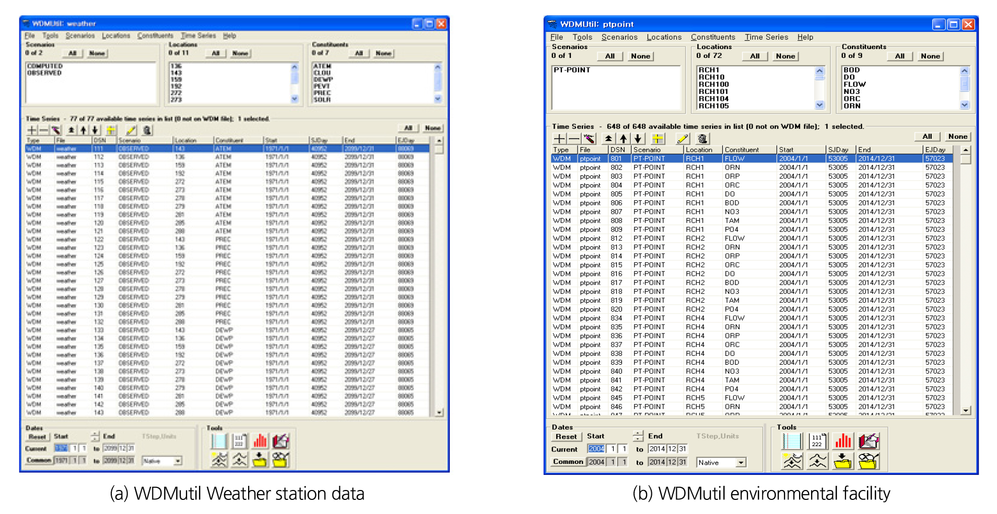Click the All button in ptpoint Locations panel
The height and width of the screenshot is (514, 997).
tap(755, 56)
